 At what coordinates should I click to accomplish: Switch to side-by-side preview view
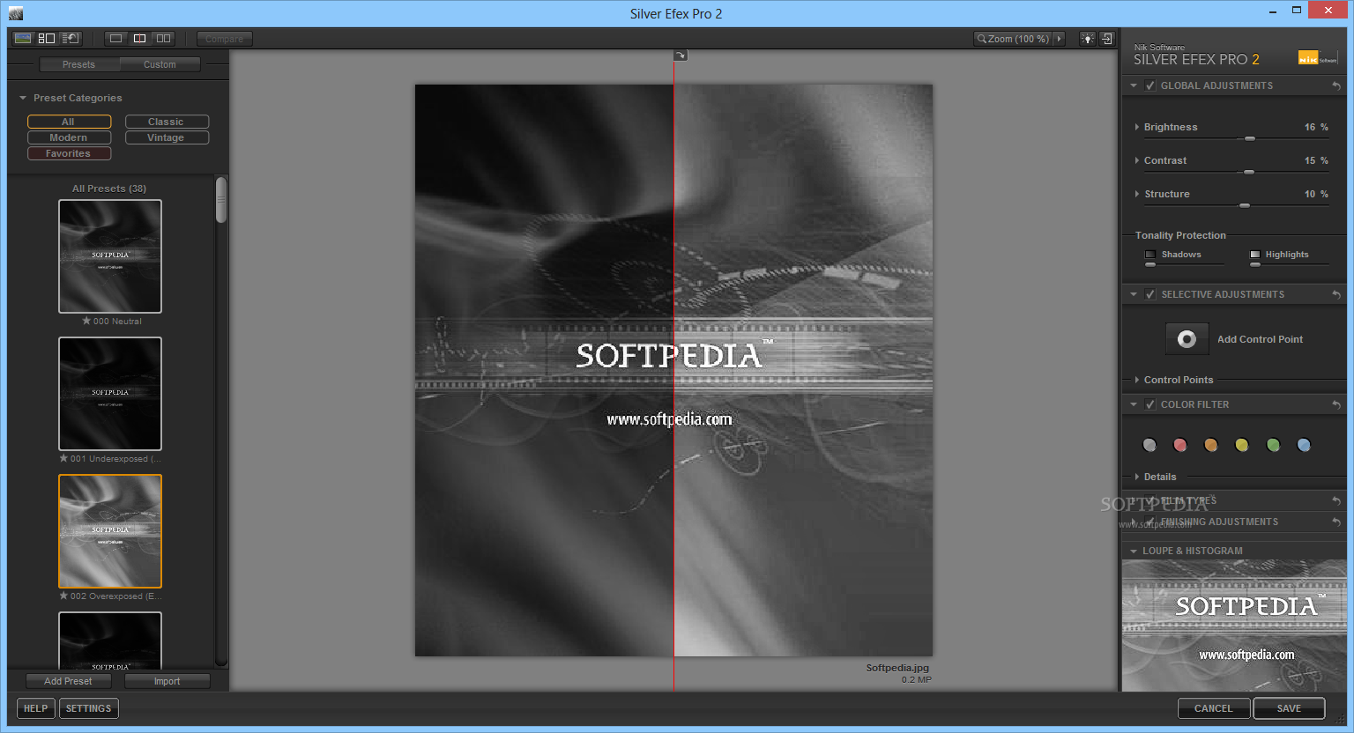[x=163, y=39]
